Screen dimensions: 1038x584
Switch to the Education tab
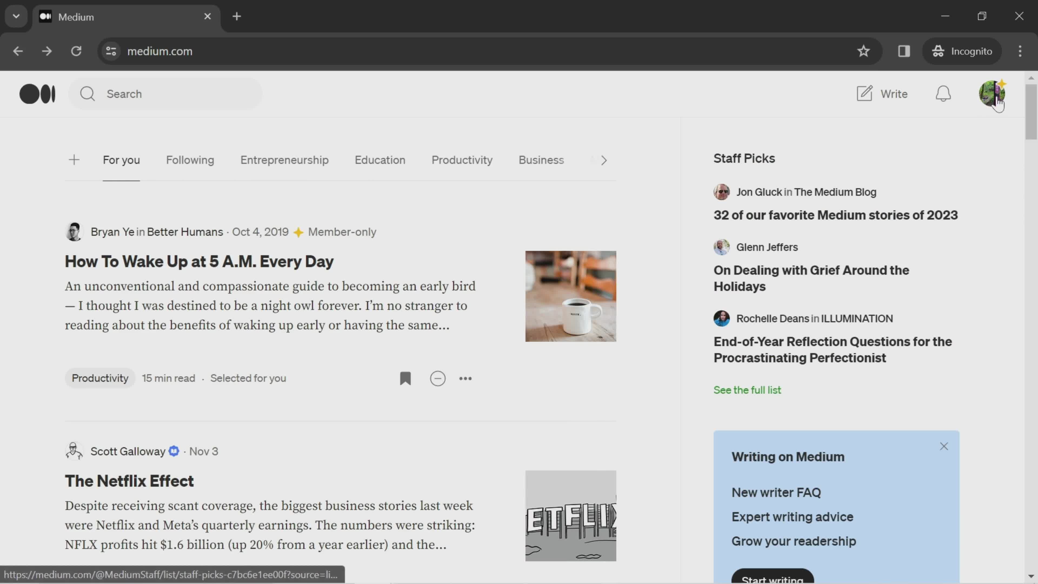[x=380, y=160]
